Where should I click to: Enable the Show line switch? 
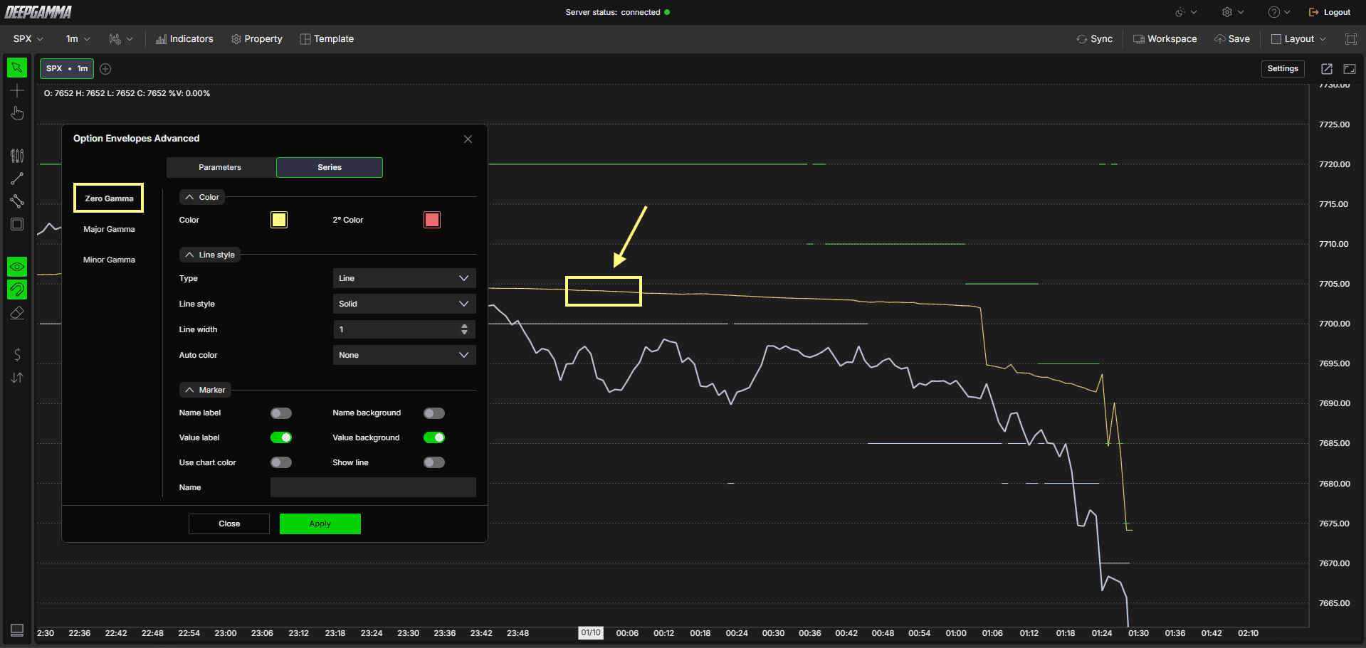[x=434, y=462]
